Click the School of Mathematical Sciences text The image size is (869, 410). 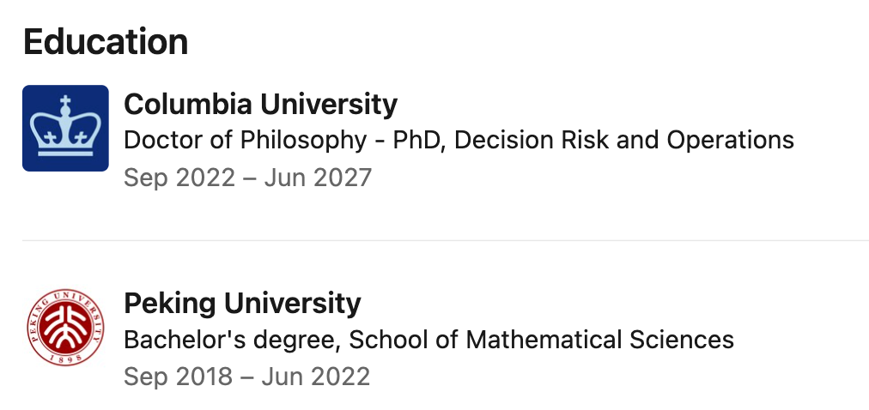[x=541, y=339]
